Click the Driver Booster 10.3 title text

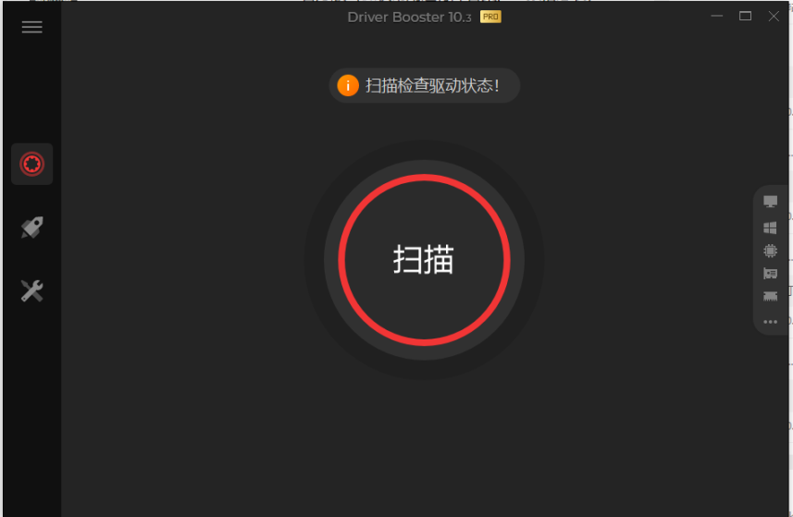click(409, 18)
